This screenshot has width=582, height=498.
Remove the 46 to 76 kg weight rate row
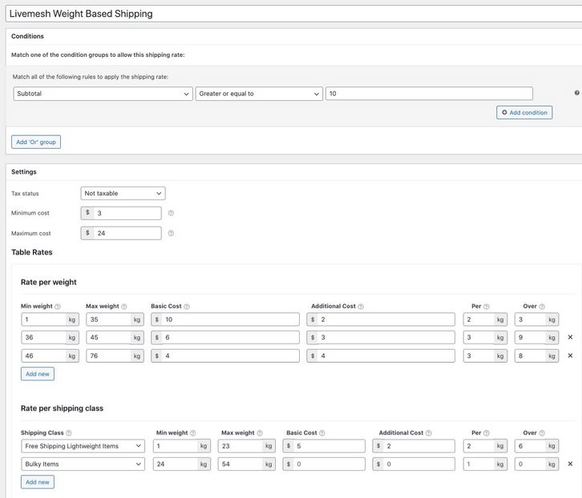(570, 355)
